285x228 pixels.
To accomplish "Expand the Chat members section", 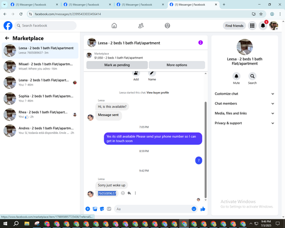I will click(x=245, y=104).
